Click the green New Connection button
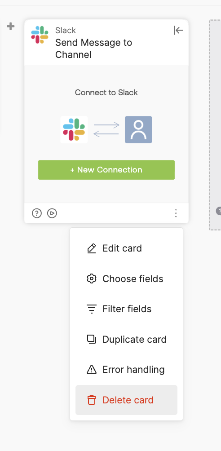This screenshot has width=221, height=451. [x=106, y=170]
